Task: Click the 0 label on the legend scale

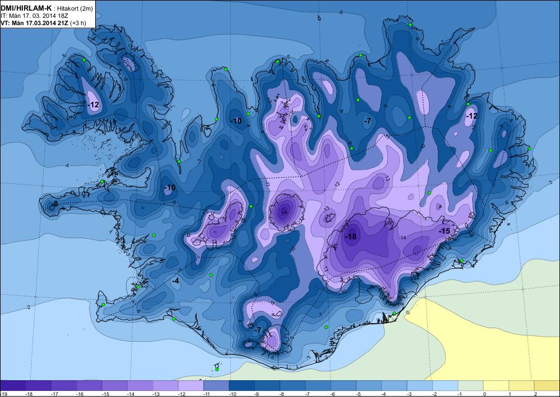Action: pyautogui.click(x=484, y=394)
